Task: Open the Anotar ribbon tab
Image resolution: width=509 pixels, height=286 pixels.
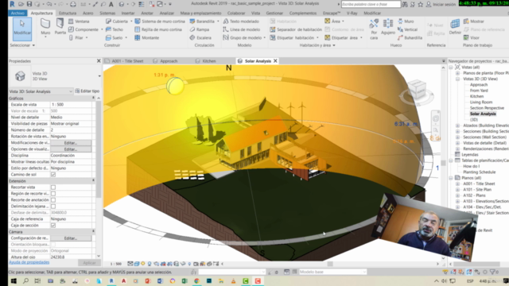Action: [147, 13]
